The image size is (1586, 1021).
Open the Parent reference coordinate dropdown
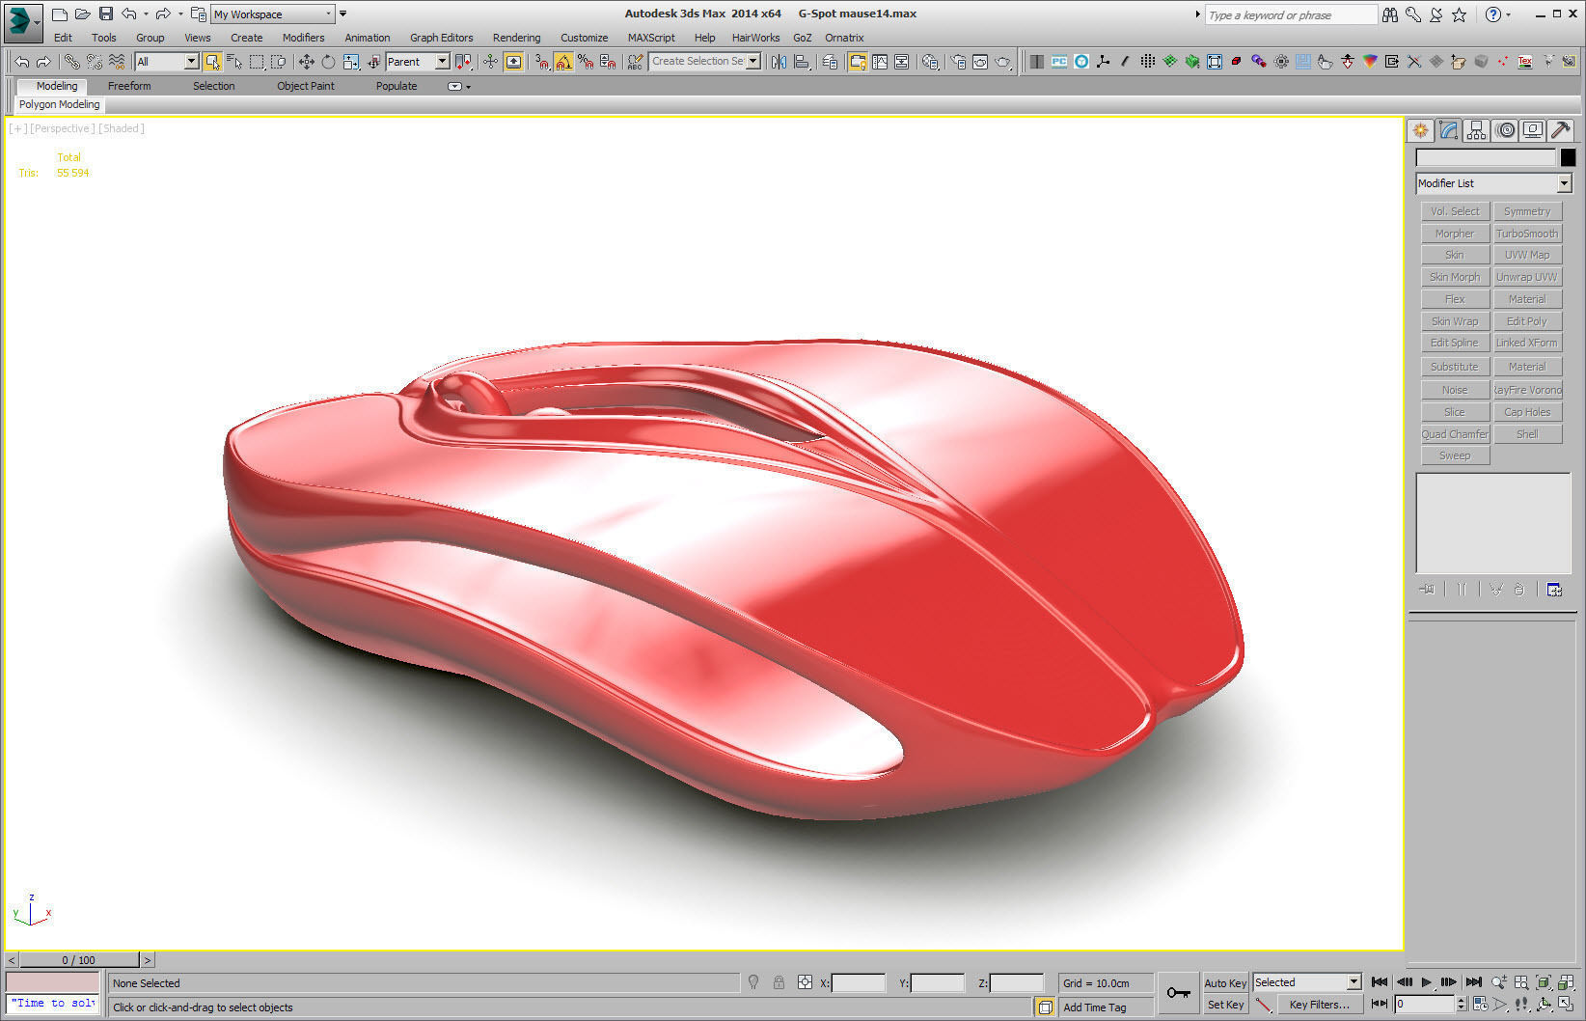[418, 62]
